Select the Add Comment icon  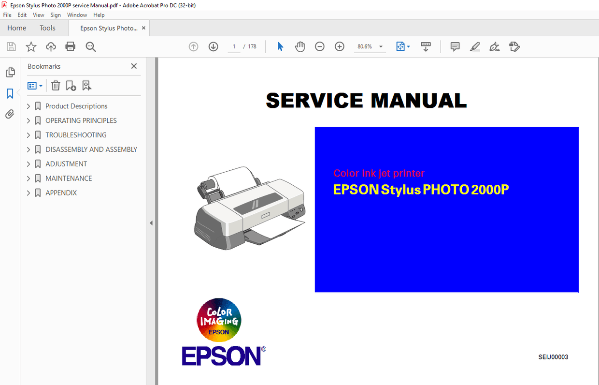[x=455, y=46]
